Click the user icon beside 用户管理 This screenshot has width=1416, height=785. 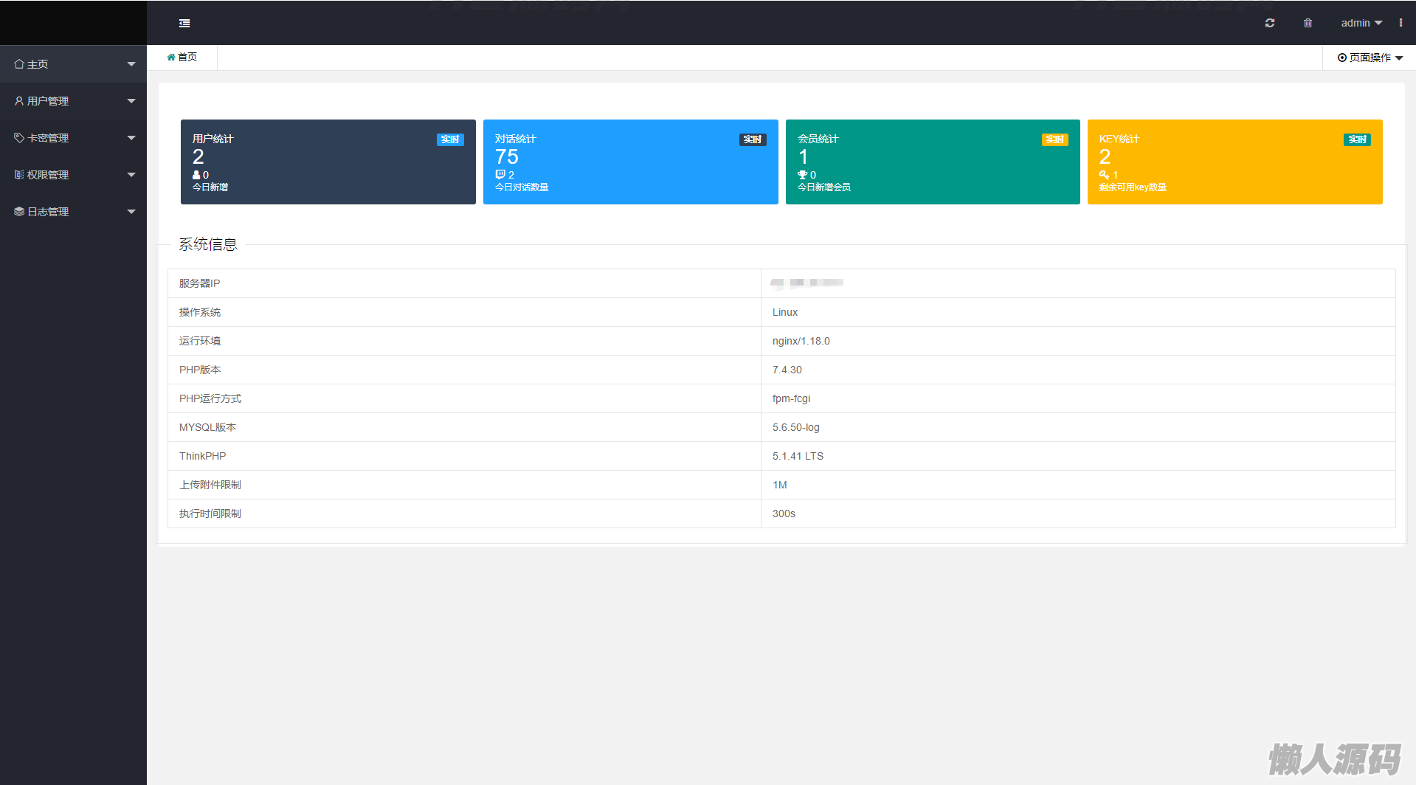click(19, 101)
